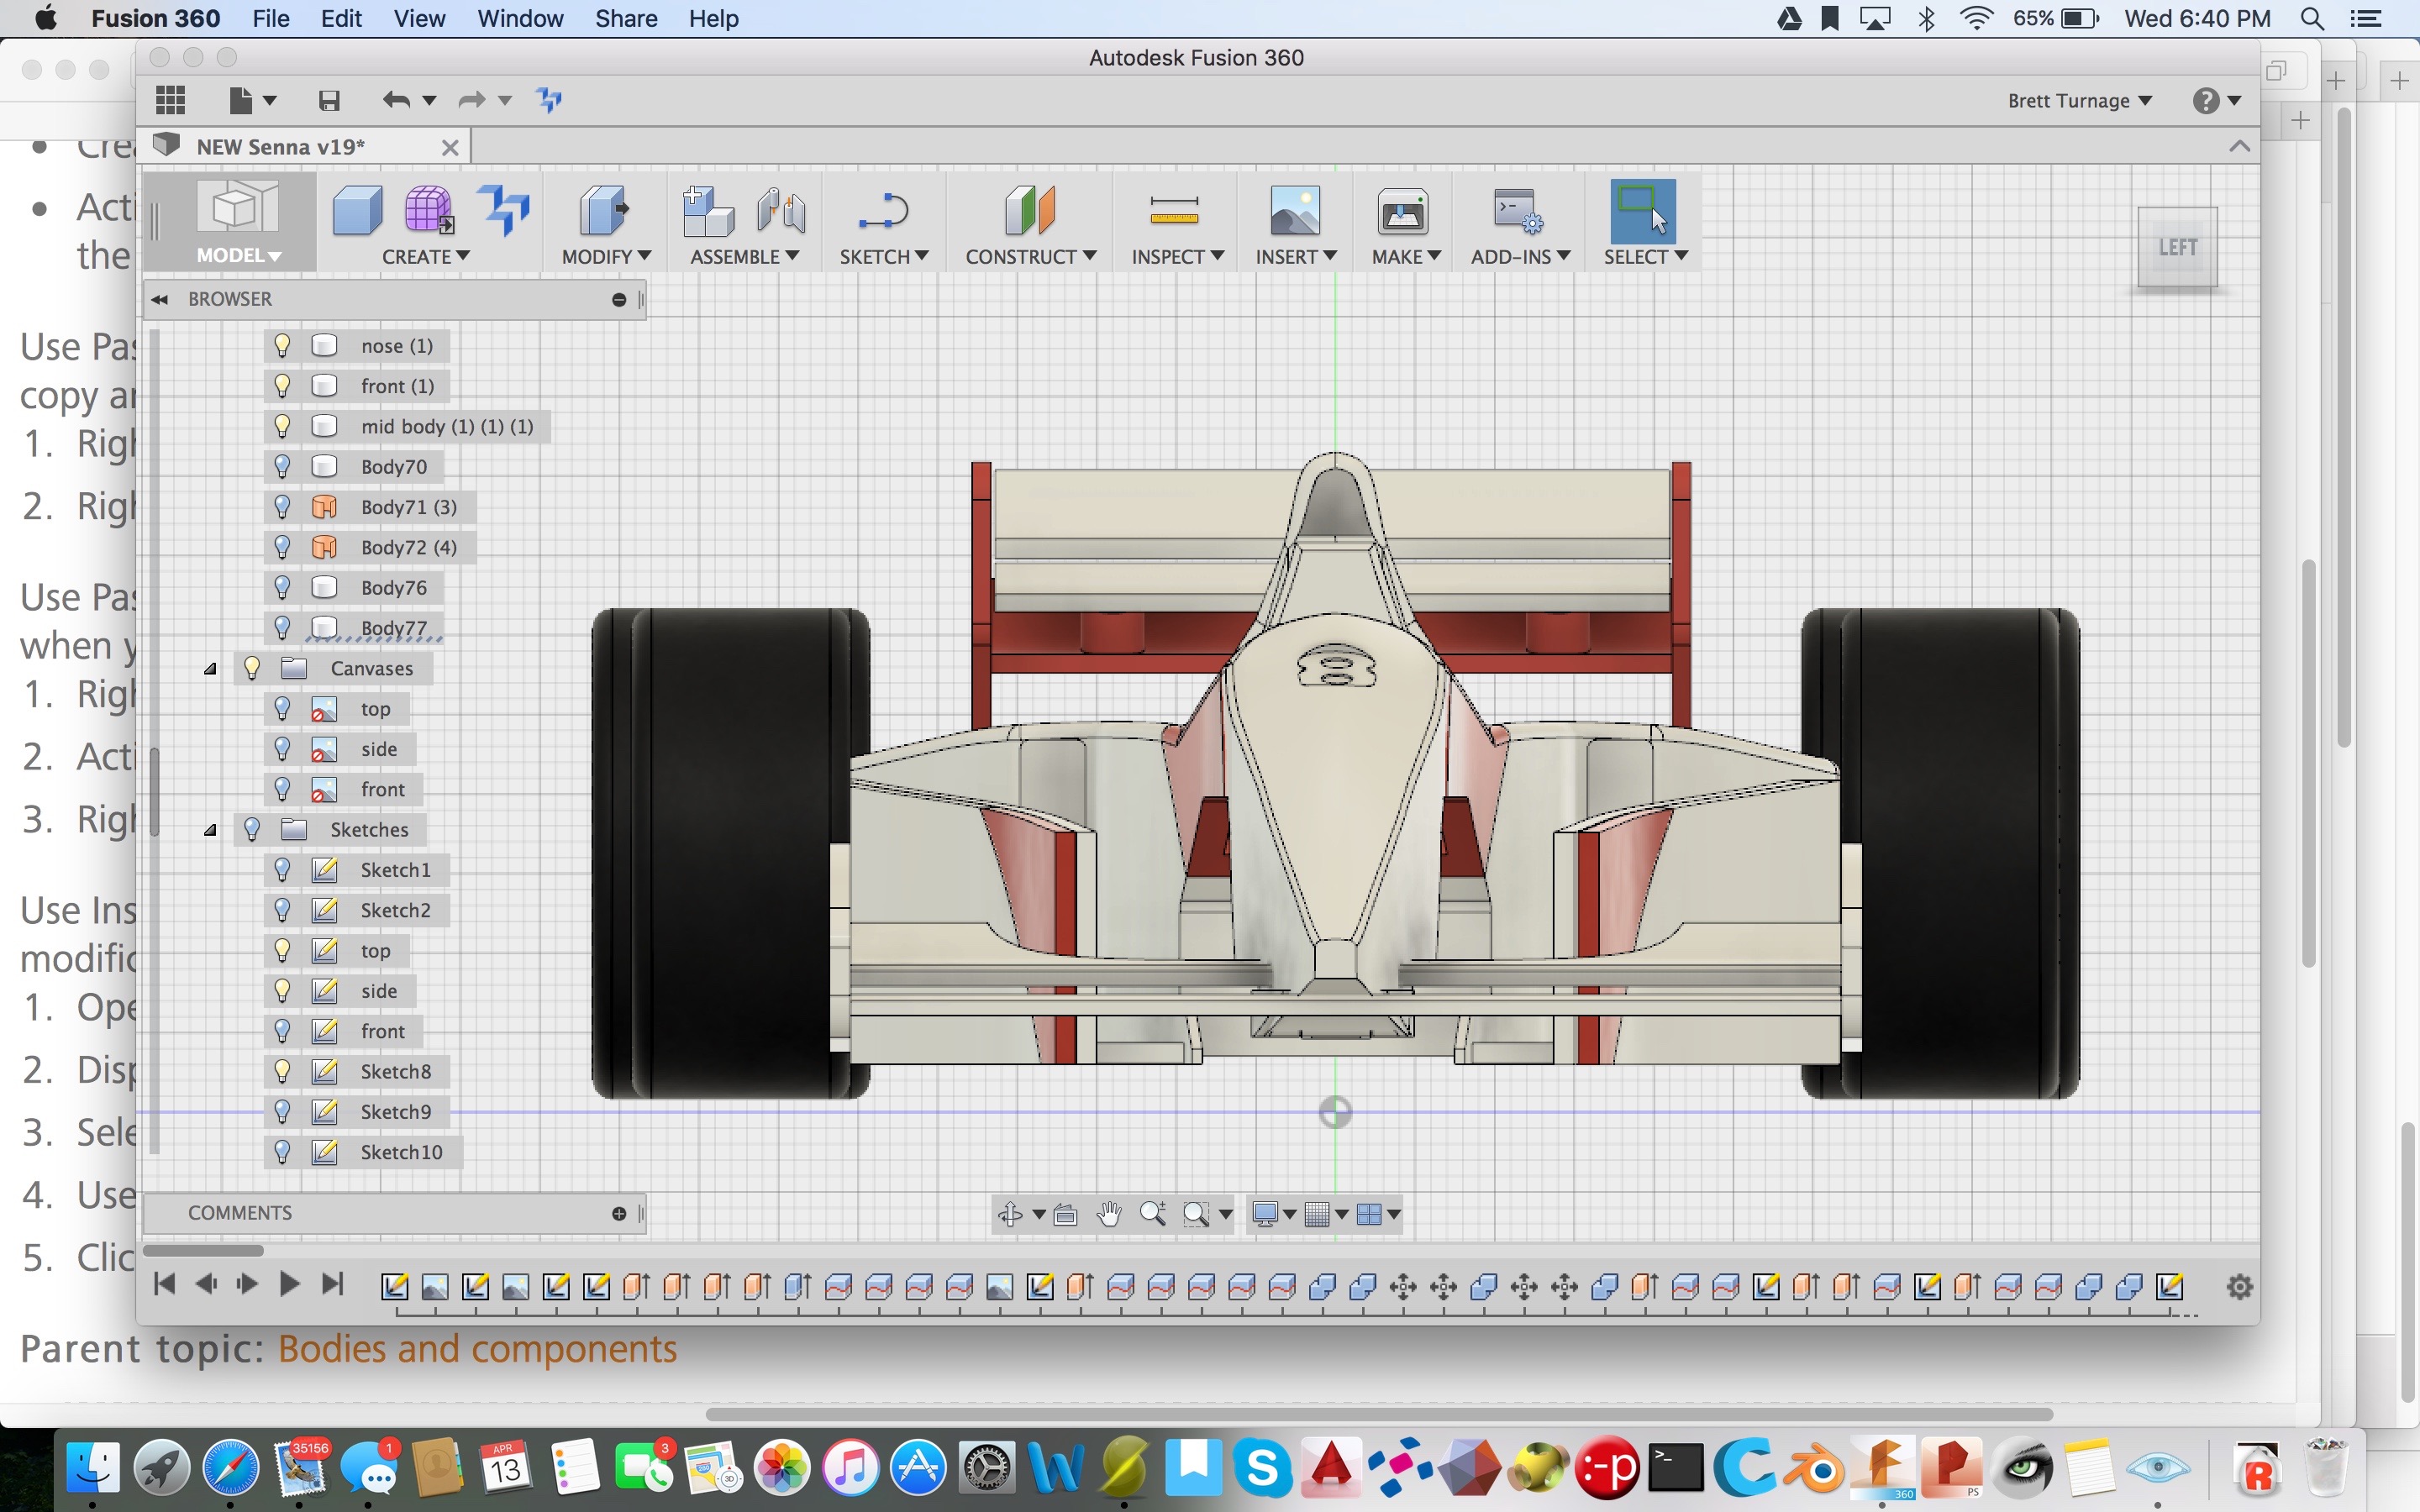Viewport: 2420px width, 1512px height.
Task: Select Body72 (4) in the browser tree
Action: point(408,547)
